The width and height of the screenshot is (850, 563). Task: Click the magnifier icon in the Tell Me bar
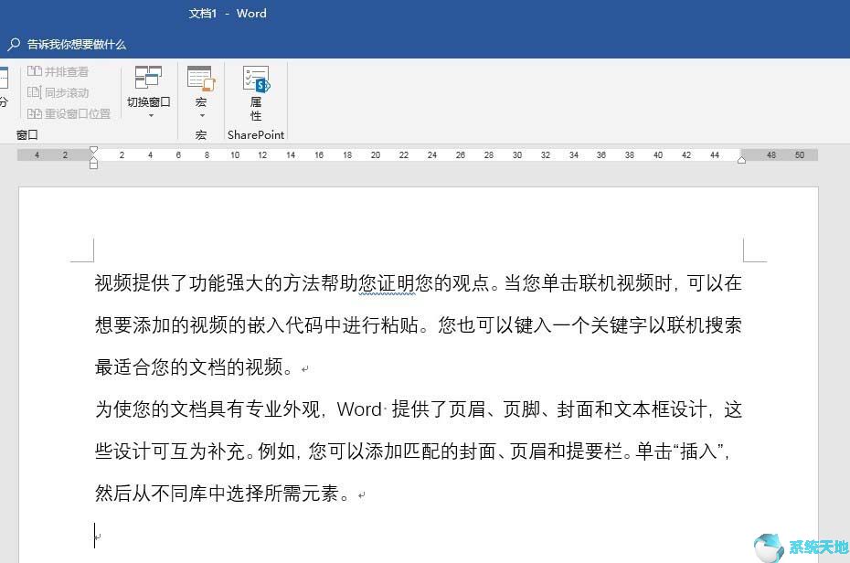(x=13, y=44)
